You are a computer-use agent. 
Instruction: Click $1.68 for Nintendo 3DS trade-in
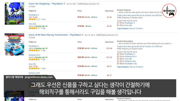click(126, 61)
